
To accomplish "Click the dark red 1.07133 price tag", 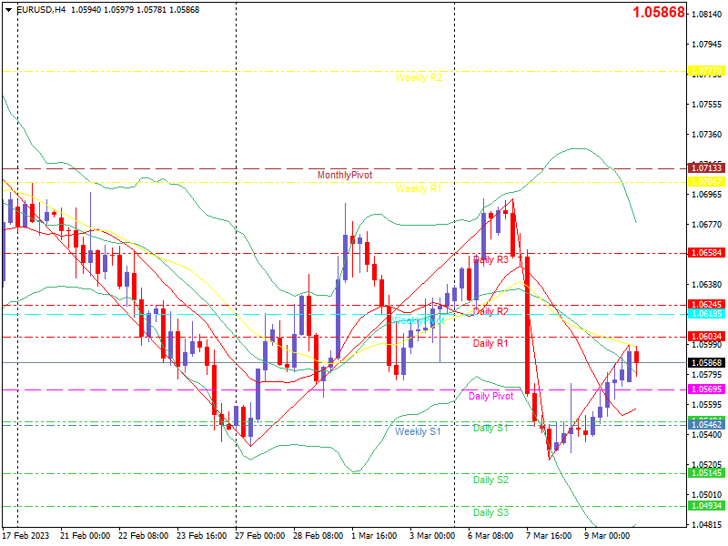I will (x=706, y=168).
